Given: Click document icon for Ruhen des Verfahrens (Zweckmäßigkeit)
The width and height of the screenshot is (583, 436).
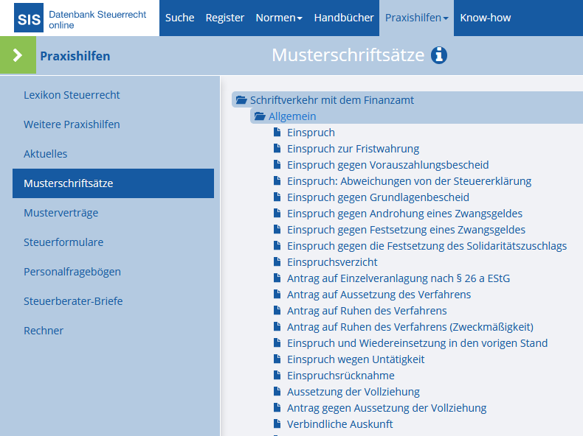Looking at the screenshot, I should coord(277,326).
